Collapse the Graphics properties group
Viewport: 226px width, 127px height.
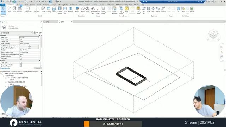39,35
